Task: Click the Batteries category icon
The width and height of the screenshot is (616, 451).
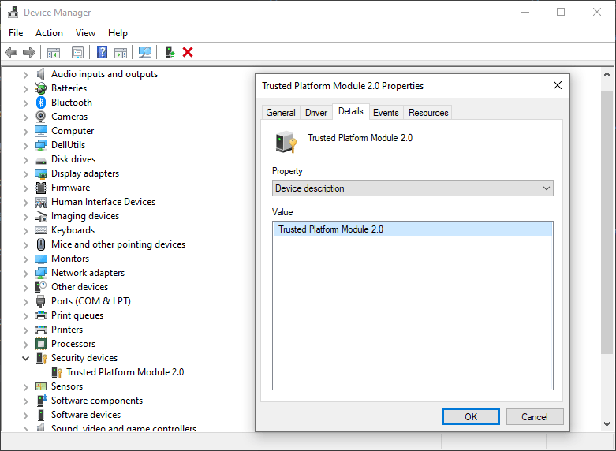Action: (41, 88)
